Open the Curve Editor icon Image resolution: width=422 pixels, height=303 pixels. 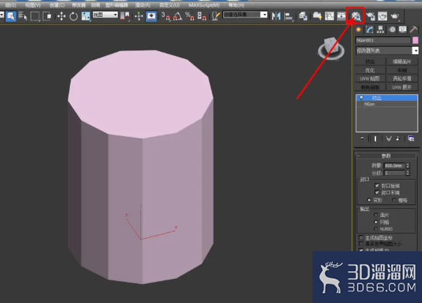point(329,16)
